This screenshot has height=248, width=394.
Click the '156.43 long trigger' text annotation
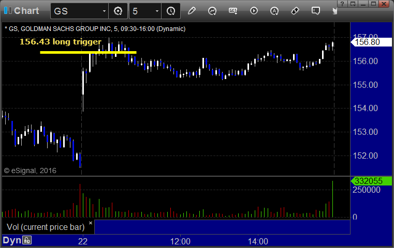61,42
